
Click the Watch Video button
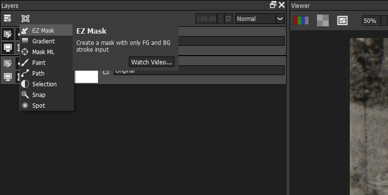[152, 62]
